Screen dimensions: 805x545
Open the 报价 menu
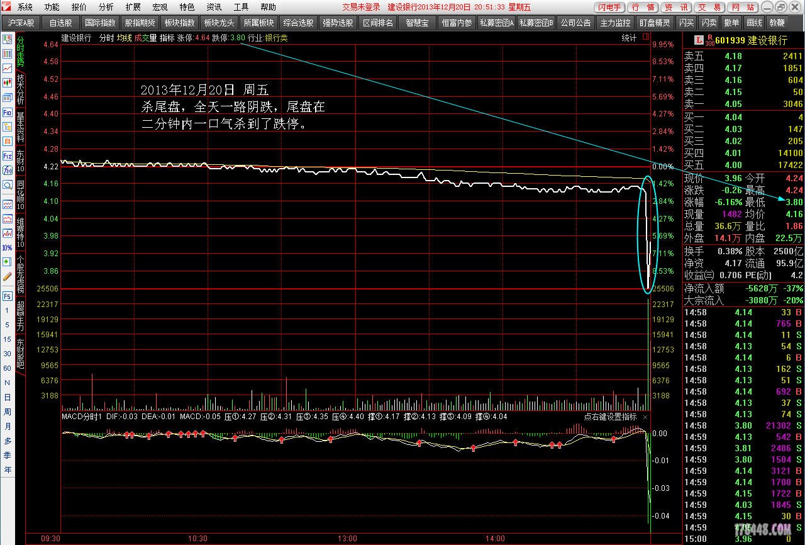79,7
